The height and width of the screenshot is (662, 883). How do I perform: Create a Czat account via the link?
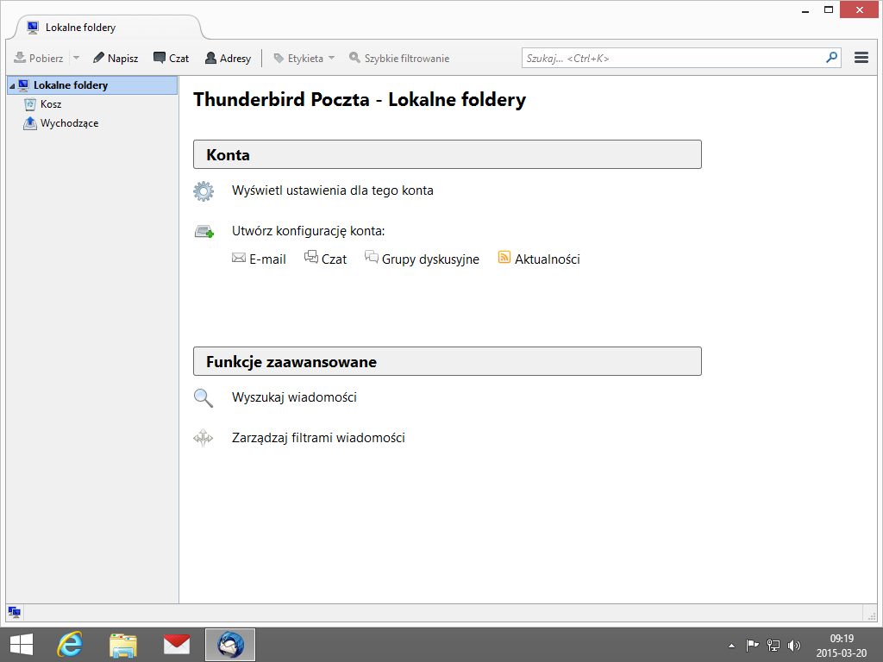coord(334,259)
